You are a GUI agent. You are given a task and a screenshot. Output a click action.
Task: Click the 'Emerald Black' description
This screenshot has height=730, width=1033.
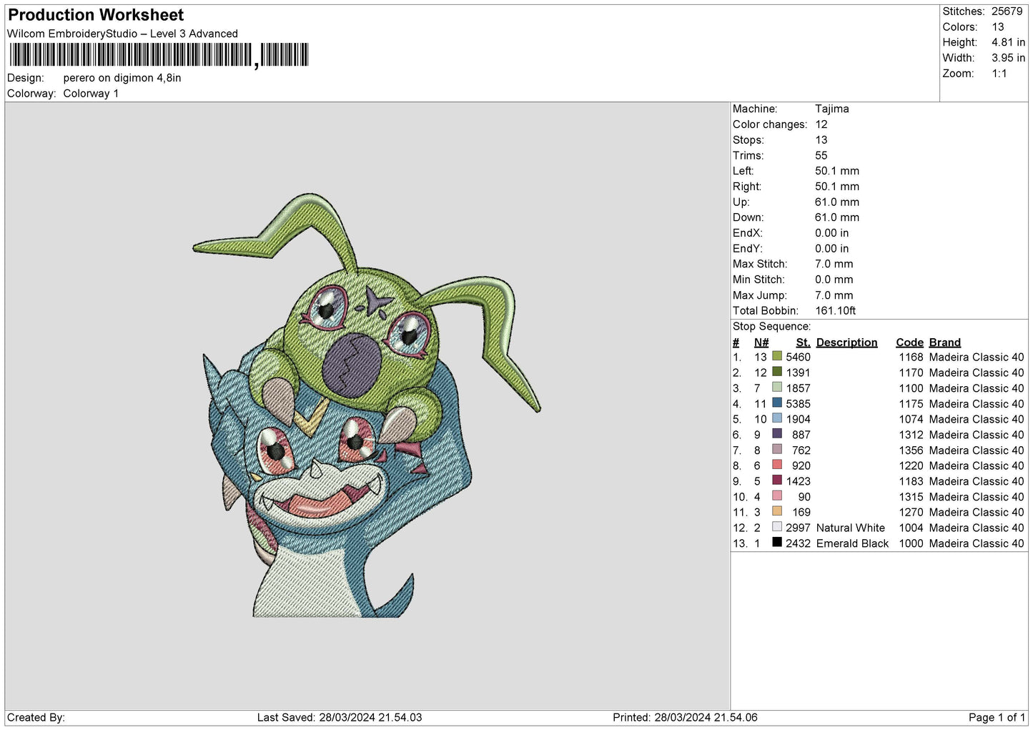tap(852, 543)
